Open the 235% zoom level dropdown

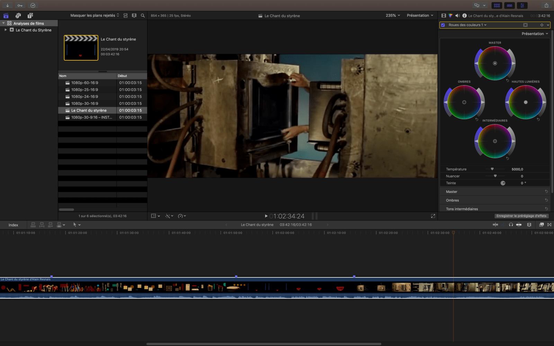(392, 15)
